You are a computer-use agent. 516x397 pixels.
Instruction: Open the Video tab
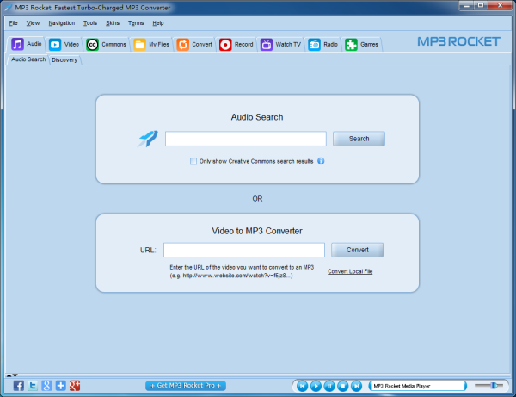[x=64, y=45]
